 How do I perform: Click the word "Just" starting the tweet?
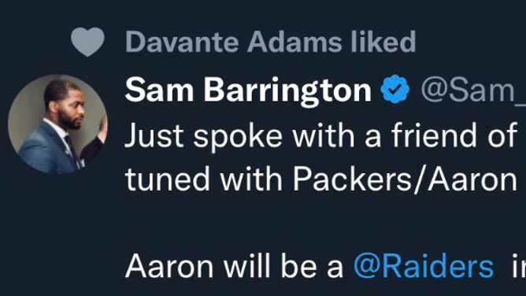pos(154,135)
